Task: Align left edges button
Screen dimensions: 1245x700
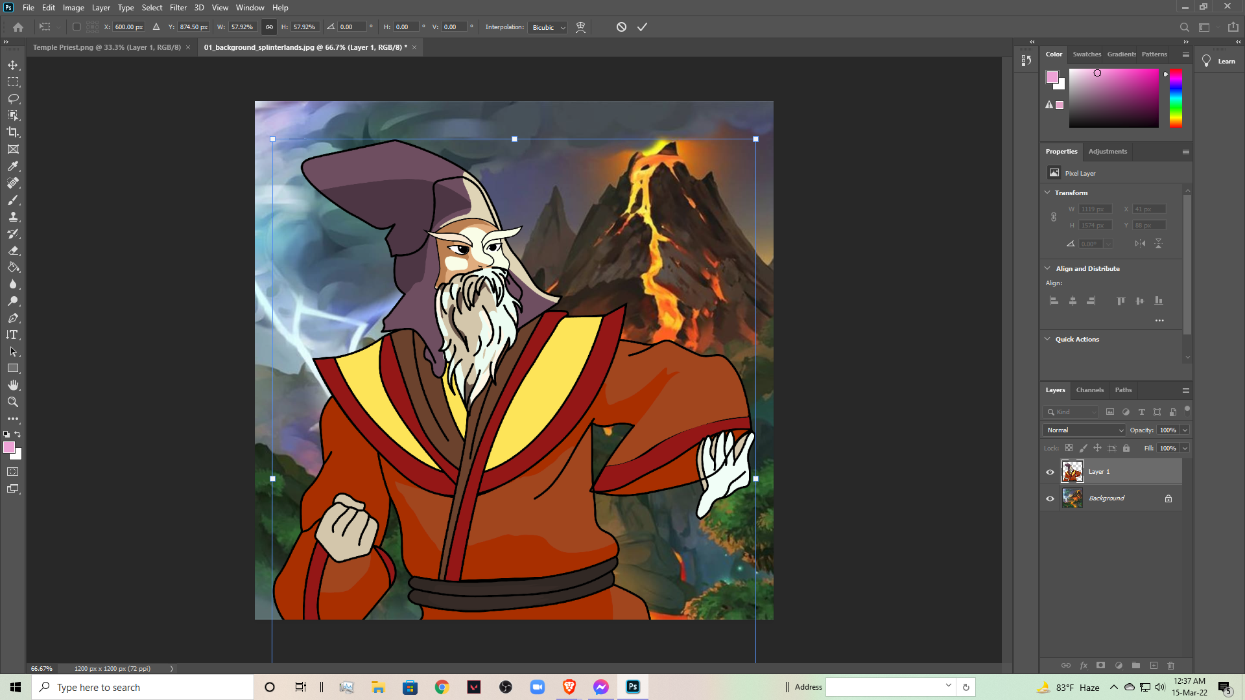Action: click(1054, 301)
